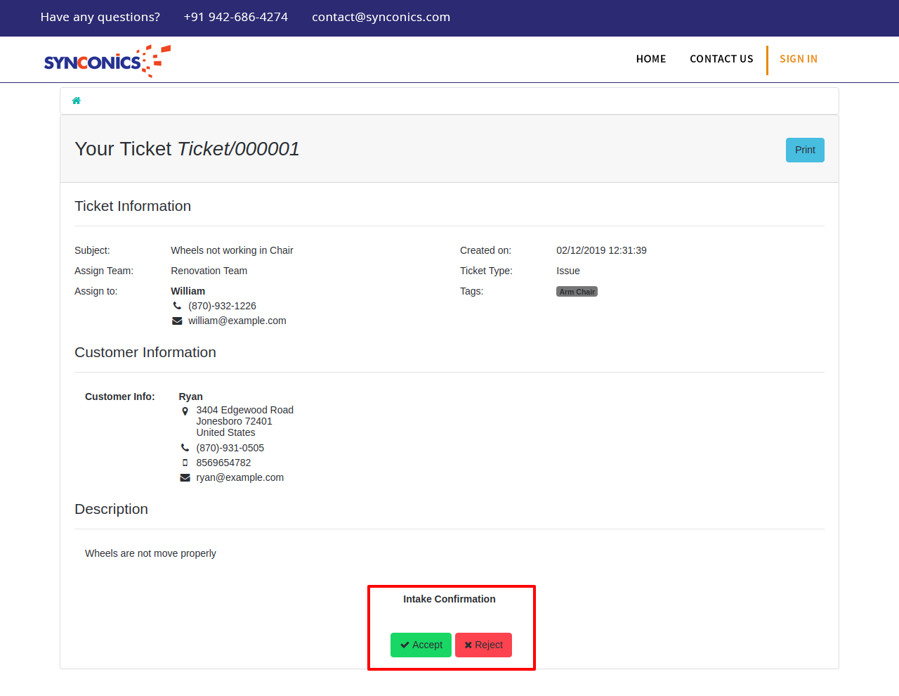The height and width of the screenshot is (696, 899).
Task: Click phone icon beside (870)-931-0505
Action: [x=185, y=448]
